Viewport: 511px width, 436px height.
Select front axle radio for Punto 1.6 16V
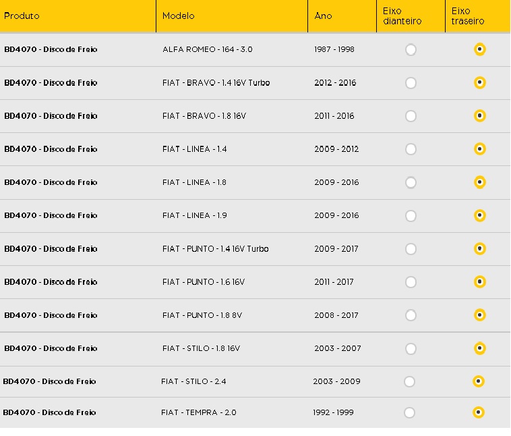(411, 282)
